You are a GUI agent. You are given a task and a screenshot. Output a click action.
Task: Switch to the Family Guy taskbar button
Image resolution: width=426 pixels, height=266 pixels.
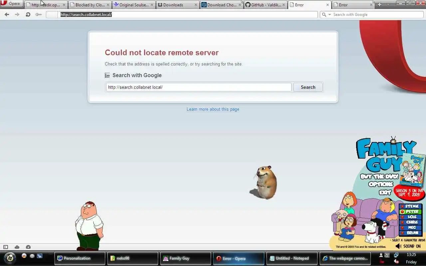[185, 258]
